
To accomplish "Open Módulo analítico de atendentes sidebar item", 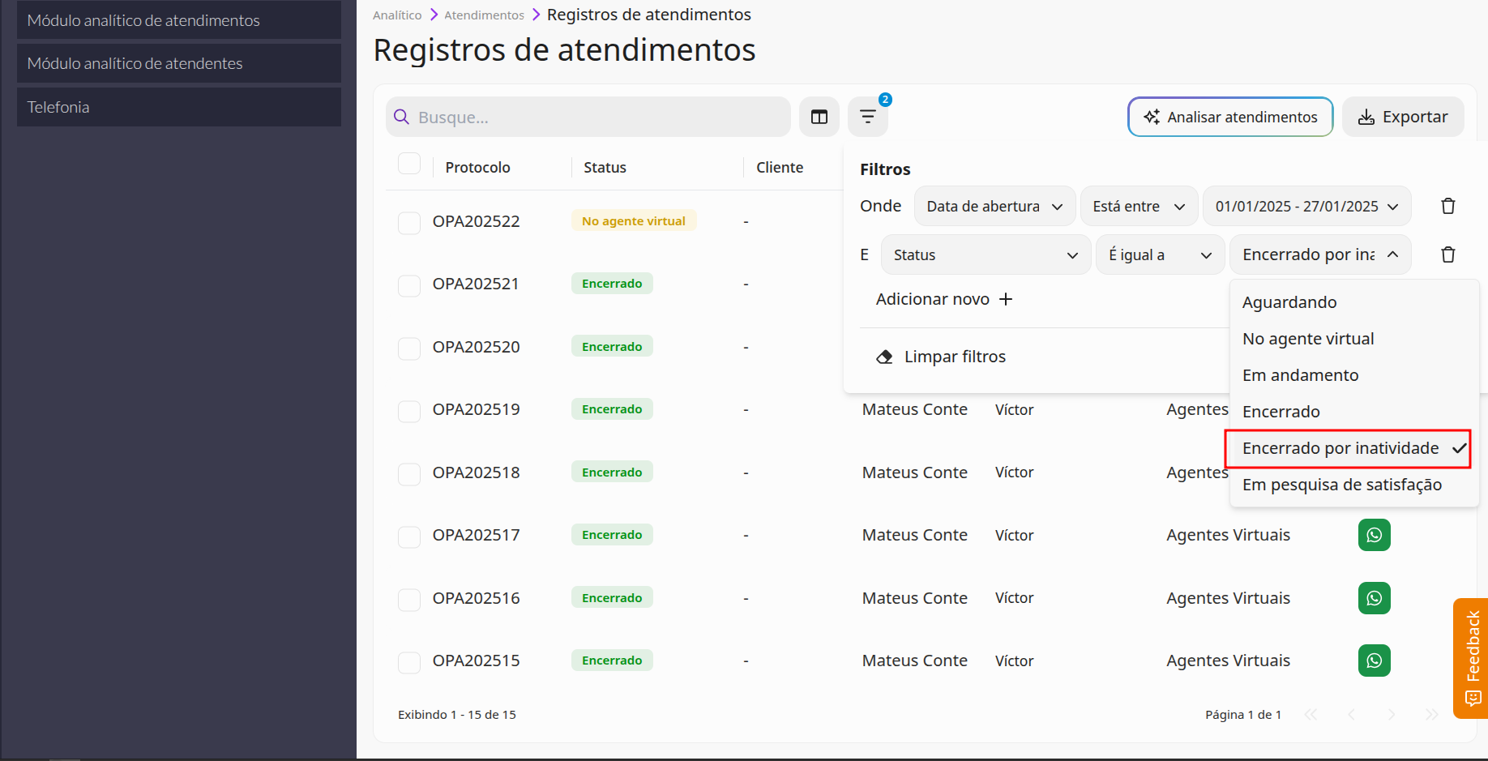I will pos(179,63).
